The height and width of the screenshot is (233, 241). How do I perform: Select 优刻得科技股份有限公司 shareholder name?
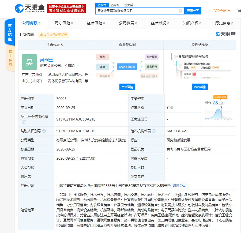click(197, 64)
